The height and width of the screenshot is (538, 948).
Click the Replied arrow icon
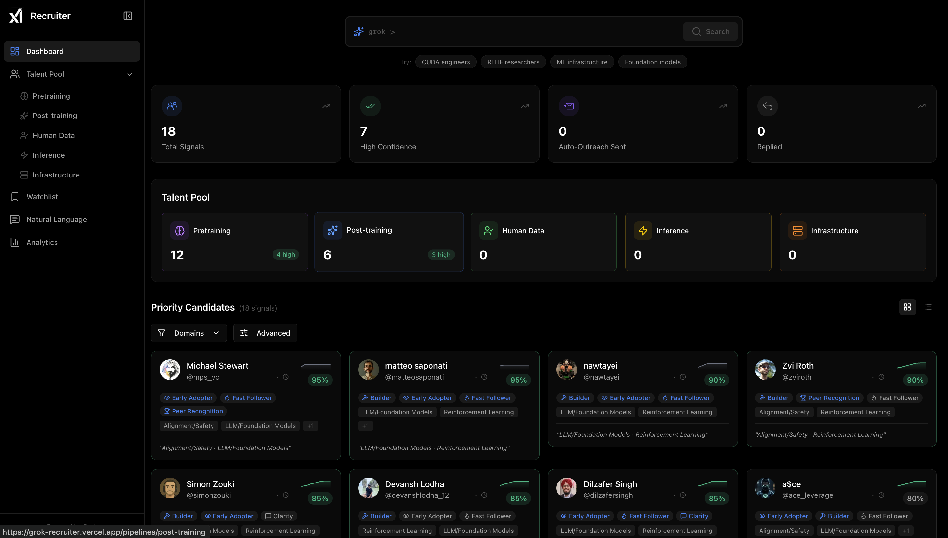[x=767, y=106]
